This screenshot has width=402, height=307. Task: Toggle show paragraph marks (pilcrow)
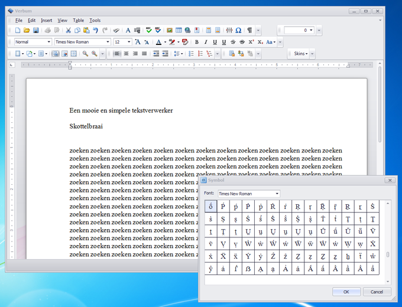coord(249,30)
